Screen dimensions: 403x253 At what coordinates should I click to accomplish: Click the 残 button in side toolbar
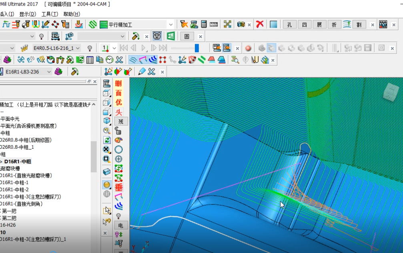pyautogui.click(x=120, y=121)
